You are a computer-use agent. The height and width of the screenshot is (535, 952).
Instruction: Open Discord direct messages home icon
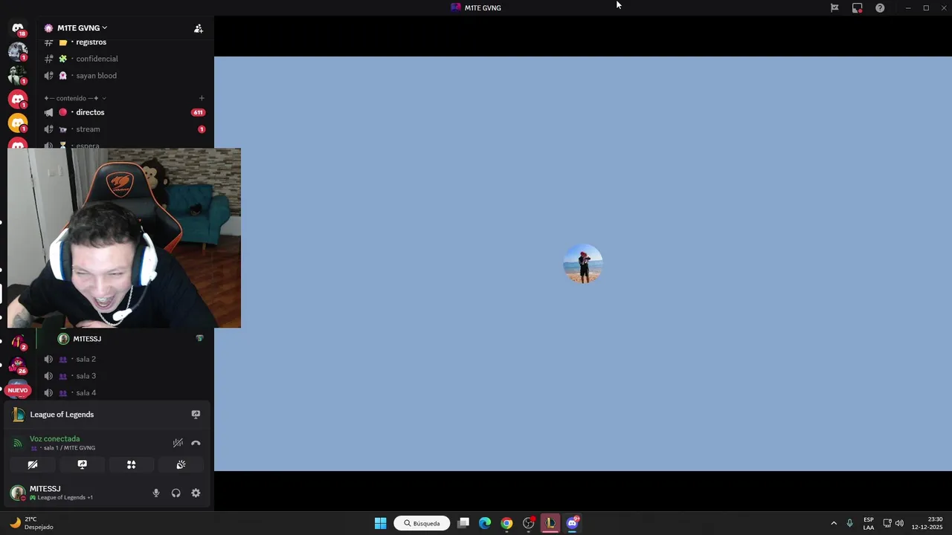click(18, 28)
